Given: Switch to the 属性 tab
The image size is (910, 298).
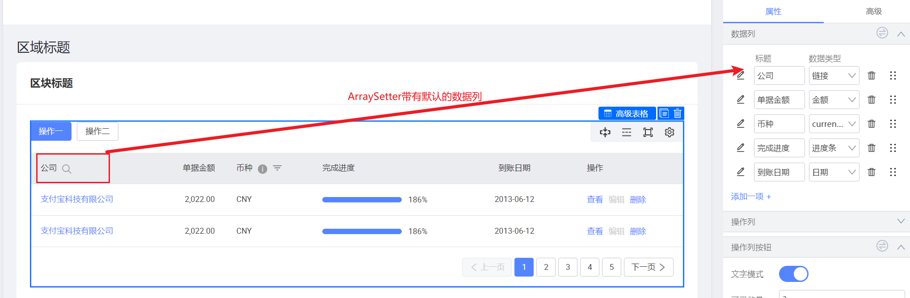Looking at the screenshot, I should coord(773,11).
